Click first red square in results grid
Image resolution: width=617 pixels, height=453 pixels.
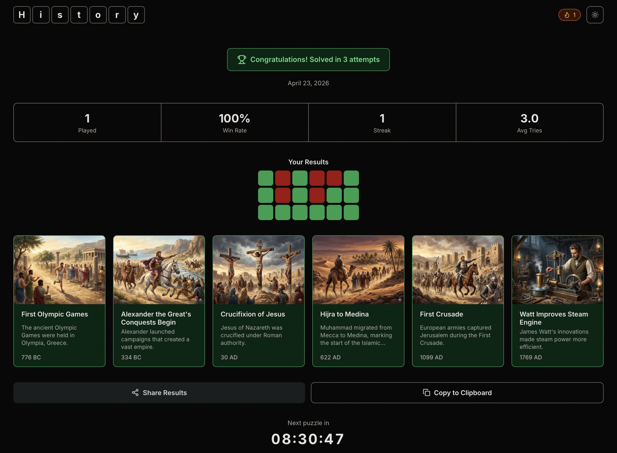click(x=283, y=178)
